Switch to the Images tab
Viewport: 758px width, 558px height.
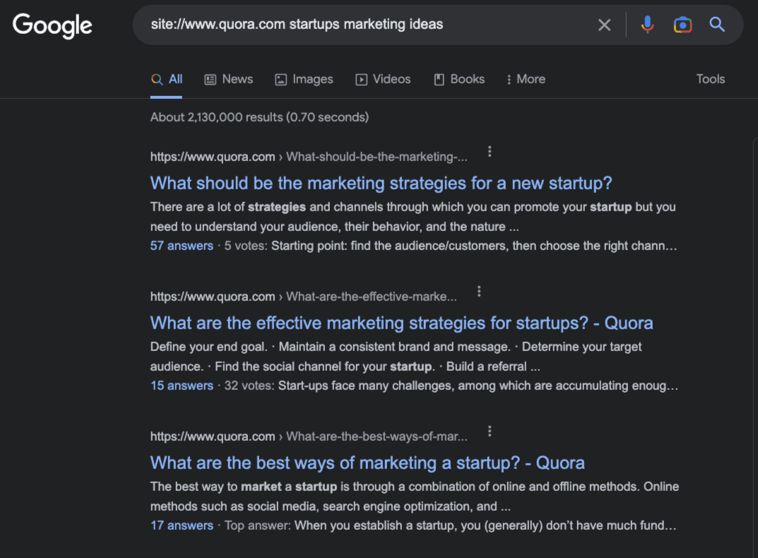(x=304, y=79)
